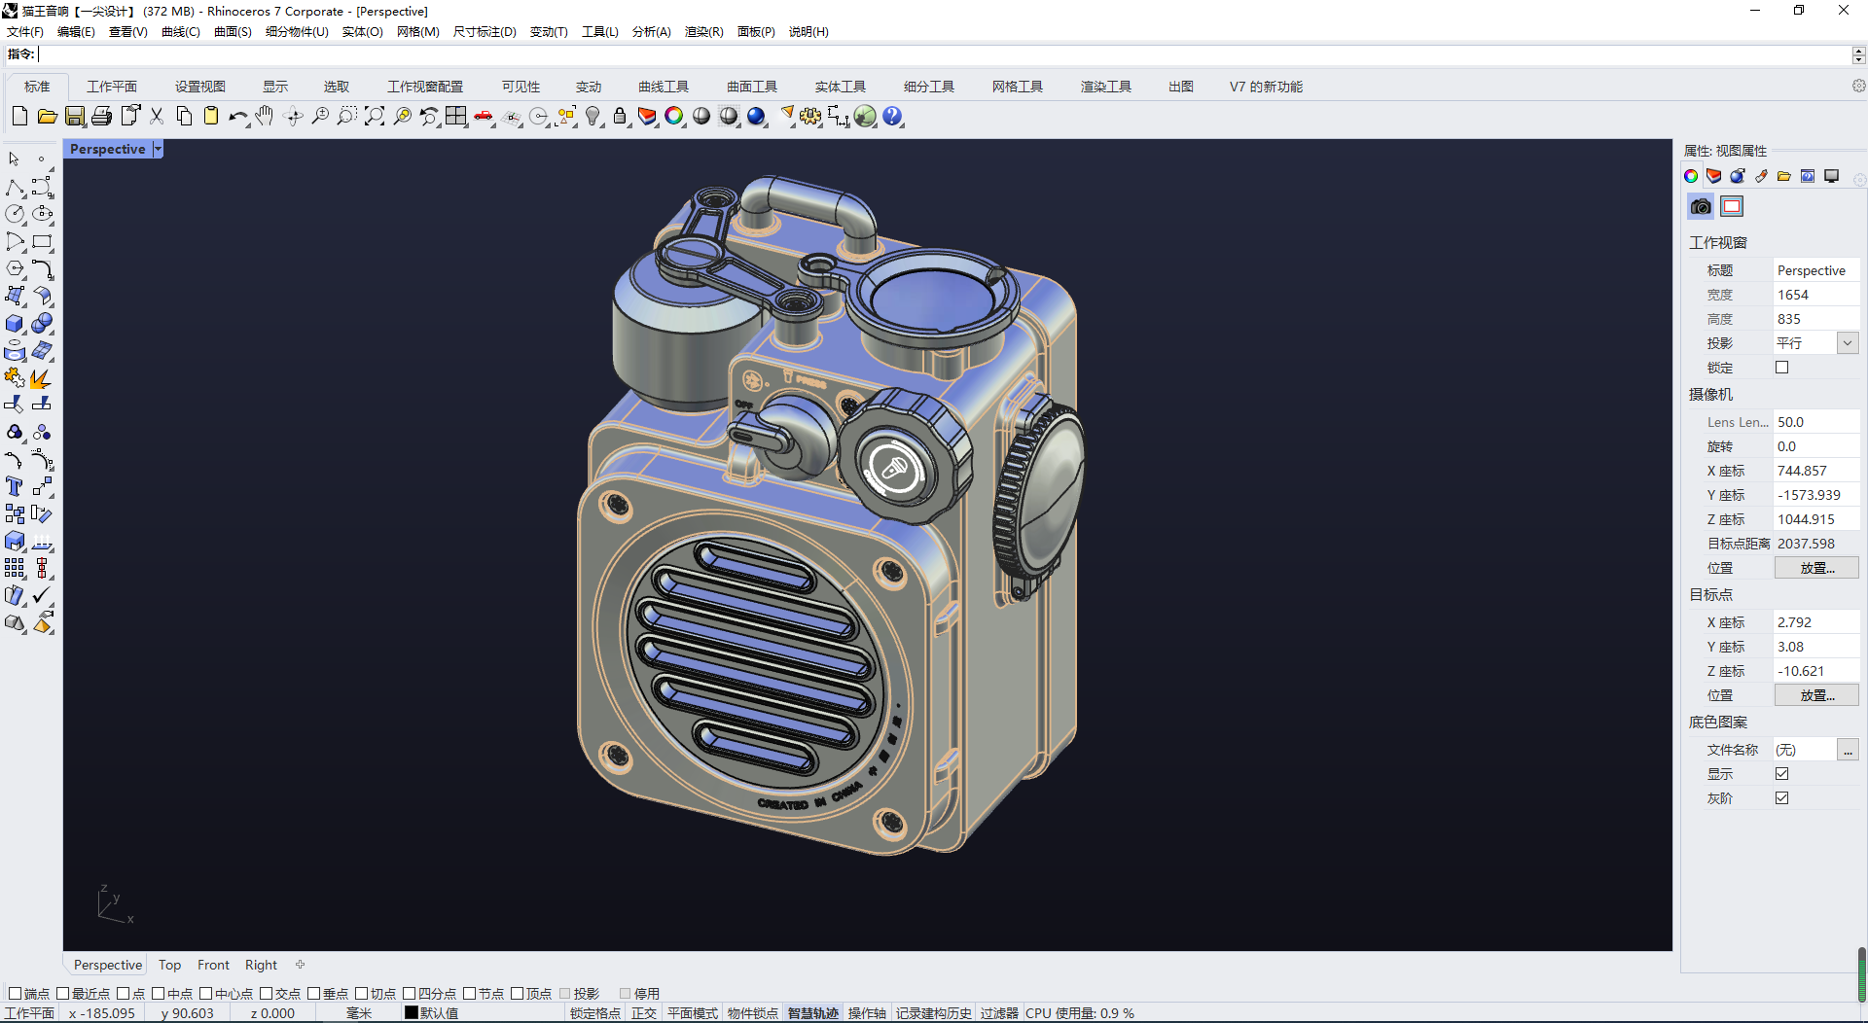Toggle 智慧轨迹 SmartTrack in the status bar

(x=813, y=1013)
